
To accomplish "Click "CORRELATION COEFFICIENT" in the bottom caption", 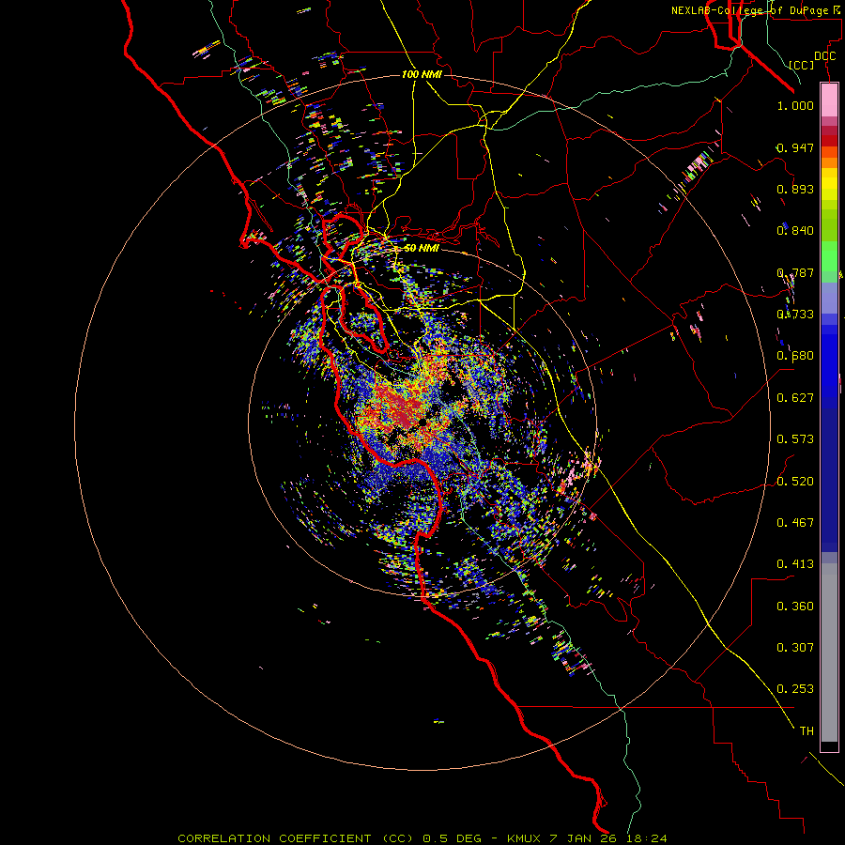I will tap(274, 838).
